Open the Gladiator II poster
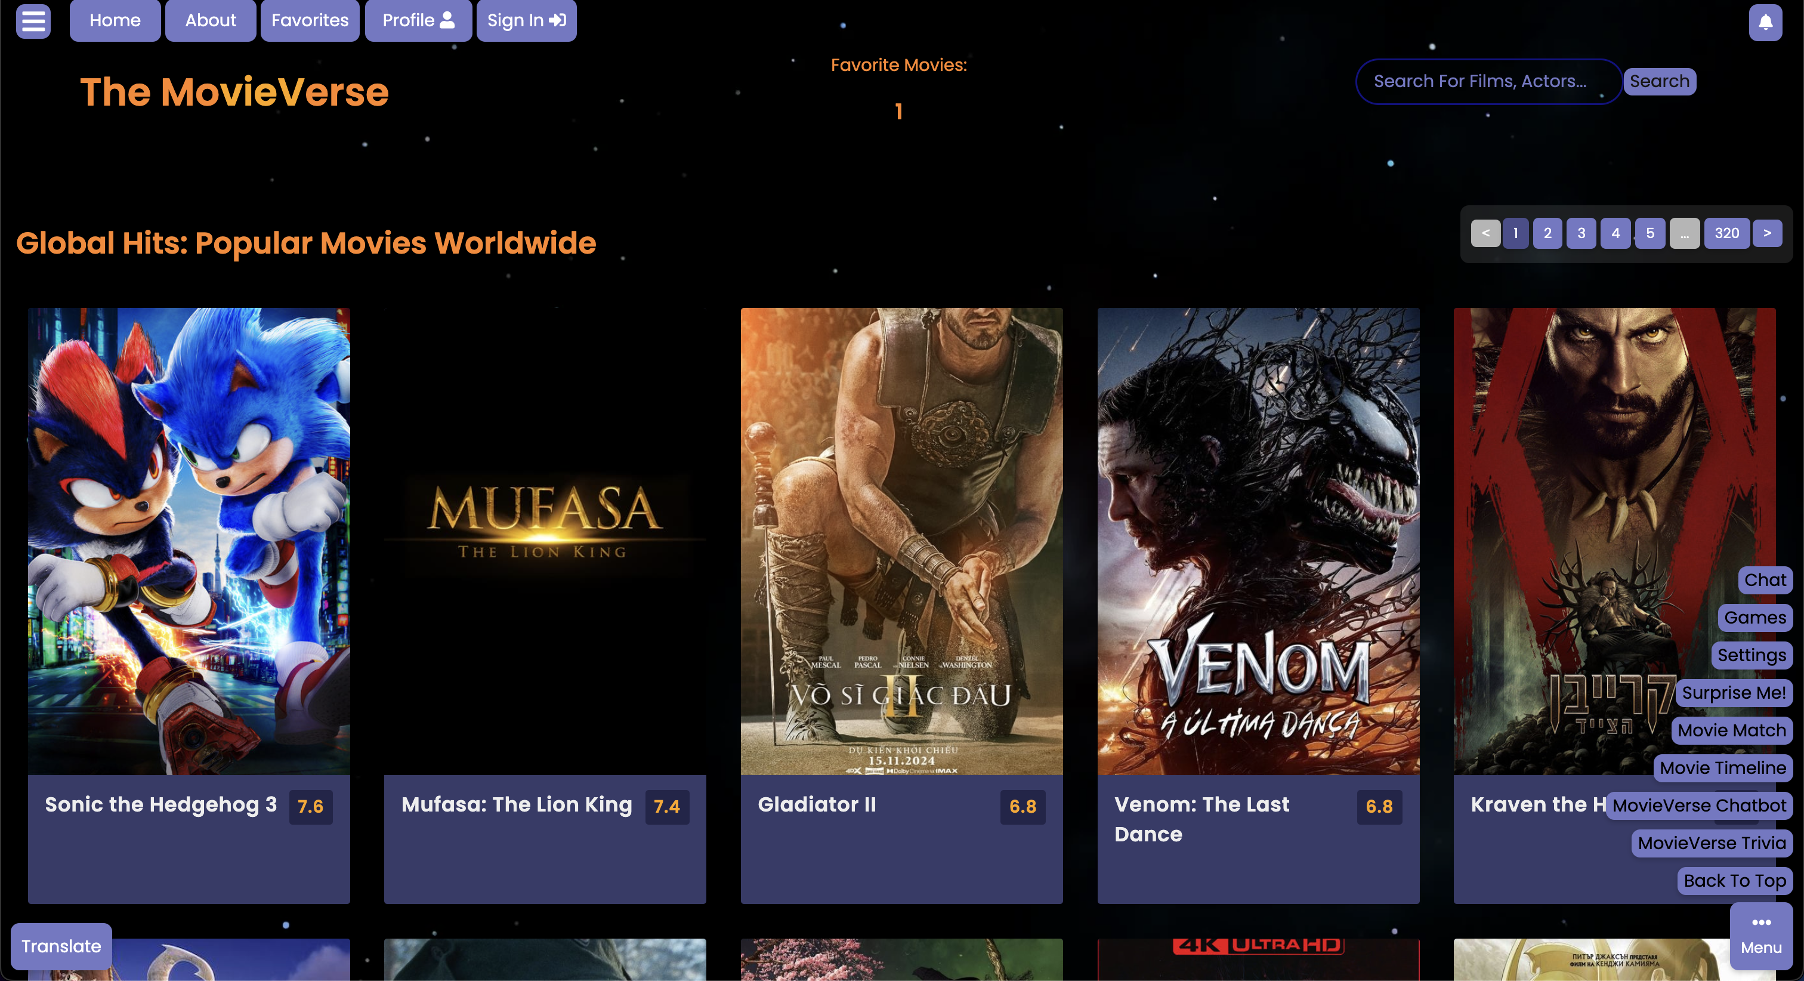1804x981 pixels. coord(901,541)
